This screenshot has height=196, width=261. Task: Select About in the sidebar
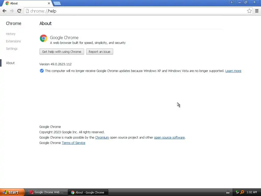pyautogui.click(x=10, y=63)
